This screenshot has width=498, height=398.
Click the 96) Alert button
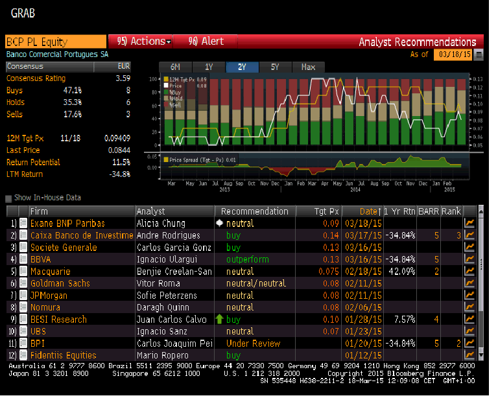point(205,41)
